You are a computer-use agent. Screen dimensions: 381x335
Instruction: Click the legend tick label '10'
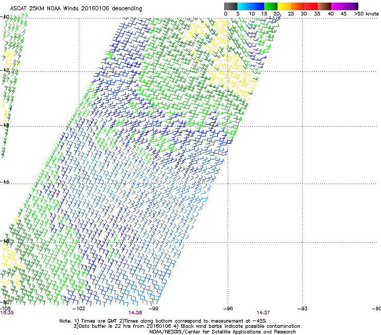click(252, 14)
